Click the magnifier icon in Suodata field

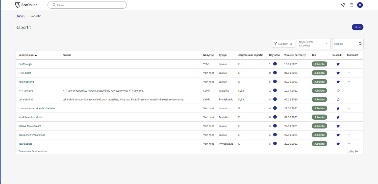360,44
